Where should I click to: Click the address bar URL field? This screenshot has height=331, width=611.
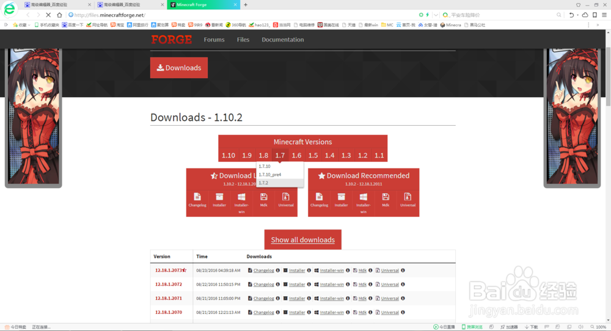(241, 15)
